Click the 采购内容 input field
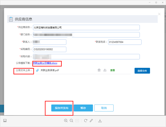This screenshot has width=166, height=127. (x=86, y=56)
